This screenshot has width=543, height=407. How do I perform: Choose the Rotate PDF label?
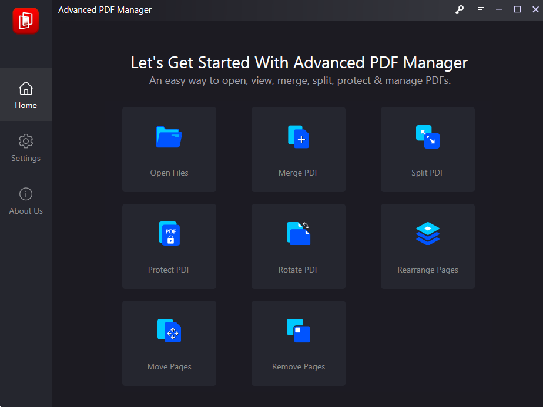pos(299,270)
